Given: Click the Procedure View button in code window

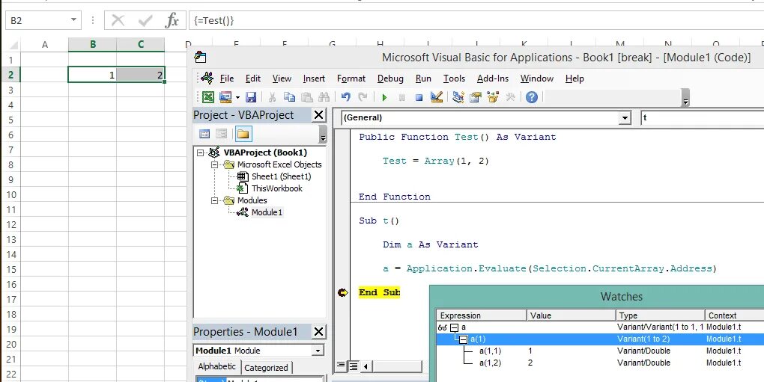Looking at the screenshot, I should [x=341, y=366].
